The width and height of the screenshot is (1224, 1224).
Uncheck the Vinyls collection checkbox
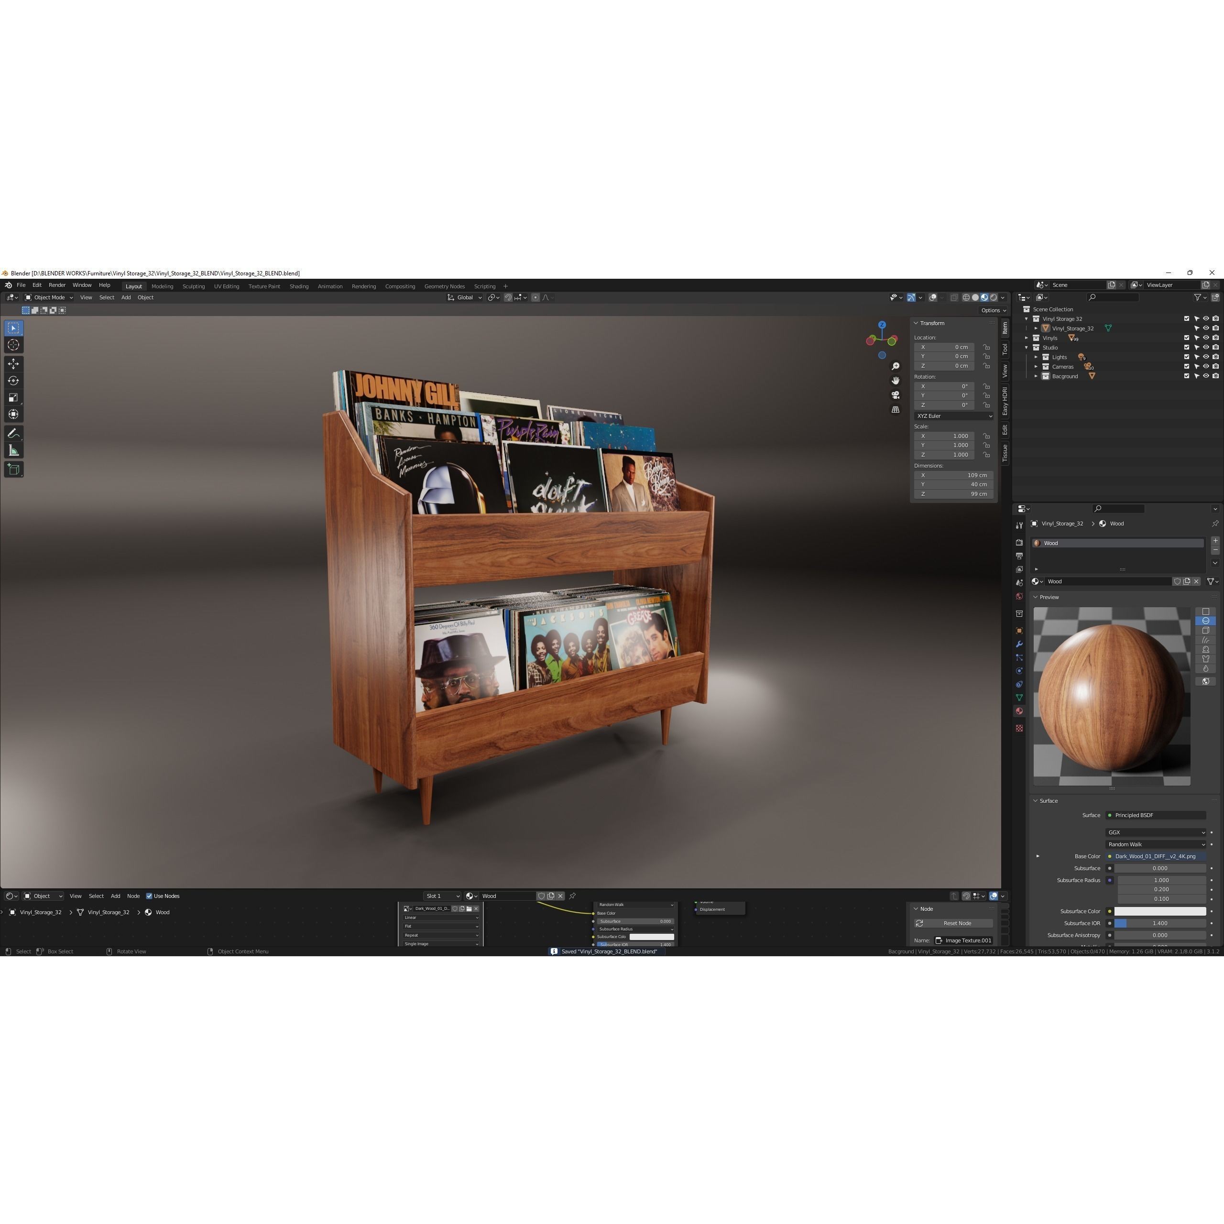point(1187,338)
